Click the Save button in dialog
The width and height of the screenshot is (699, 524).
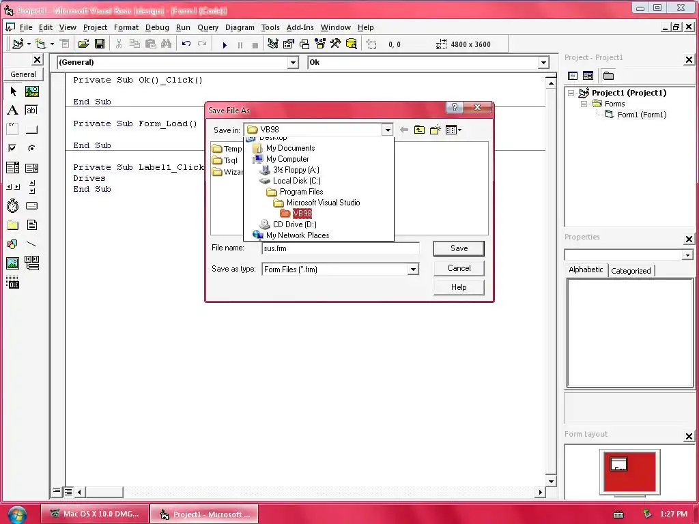tap(459, 248)
